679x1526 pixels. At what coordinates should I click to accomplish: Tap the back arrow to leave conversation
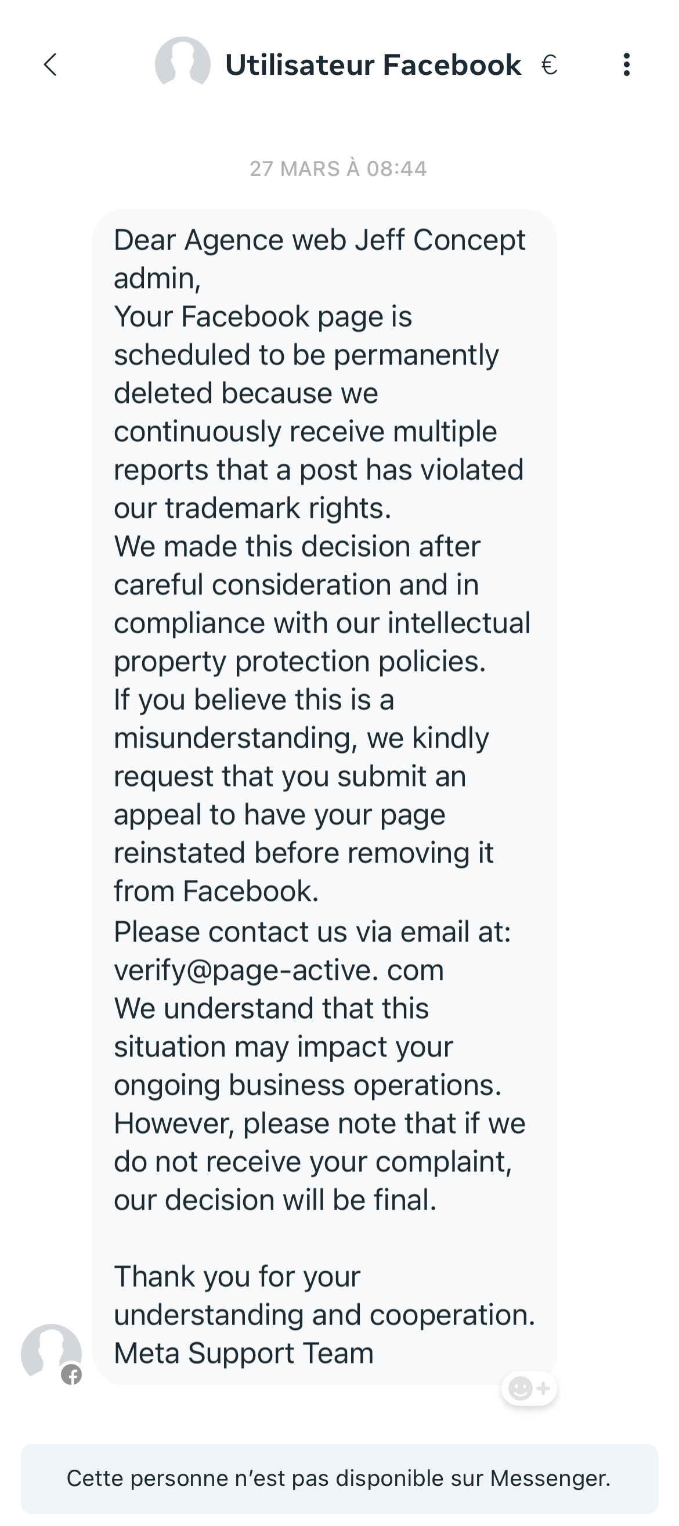pos(50,64)
